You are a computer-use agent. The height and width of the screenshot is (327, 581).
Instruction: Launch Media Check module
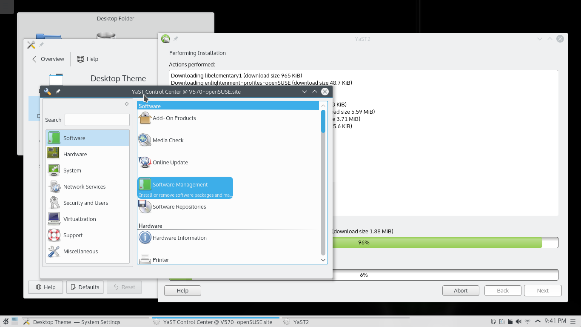[161, 140]
